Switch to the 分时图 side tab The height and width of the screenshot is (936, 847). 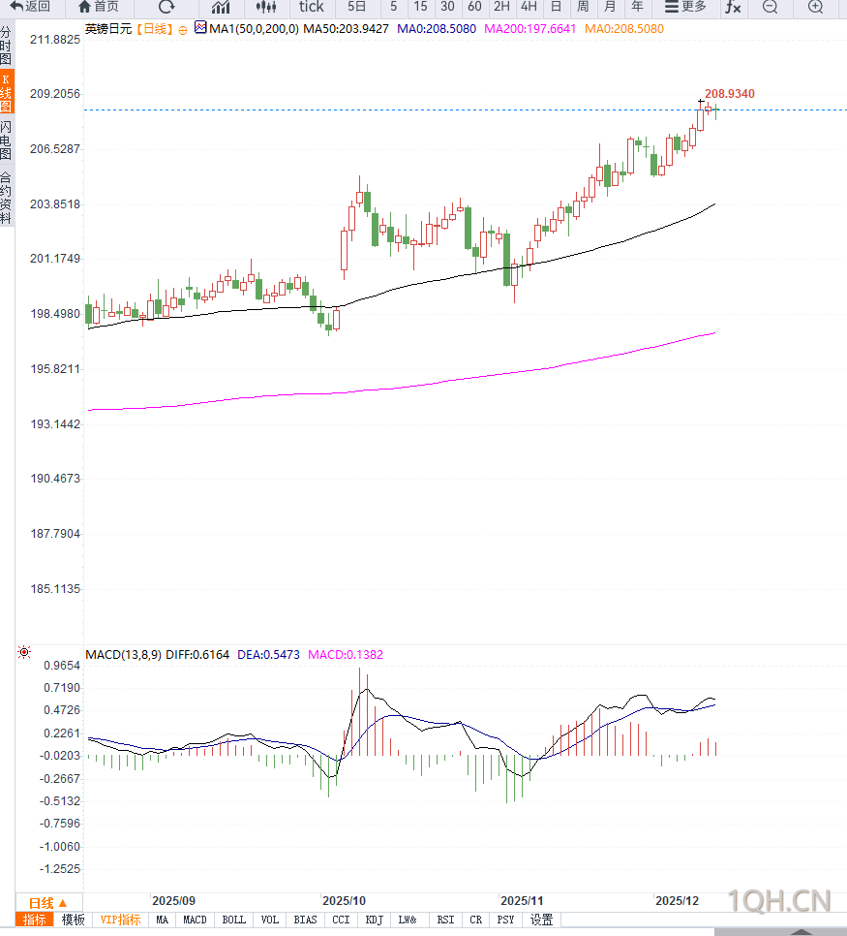click(7, 46)
